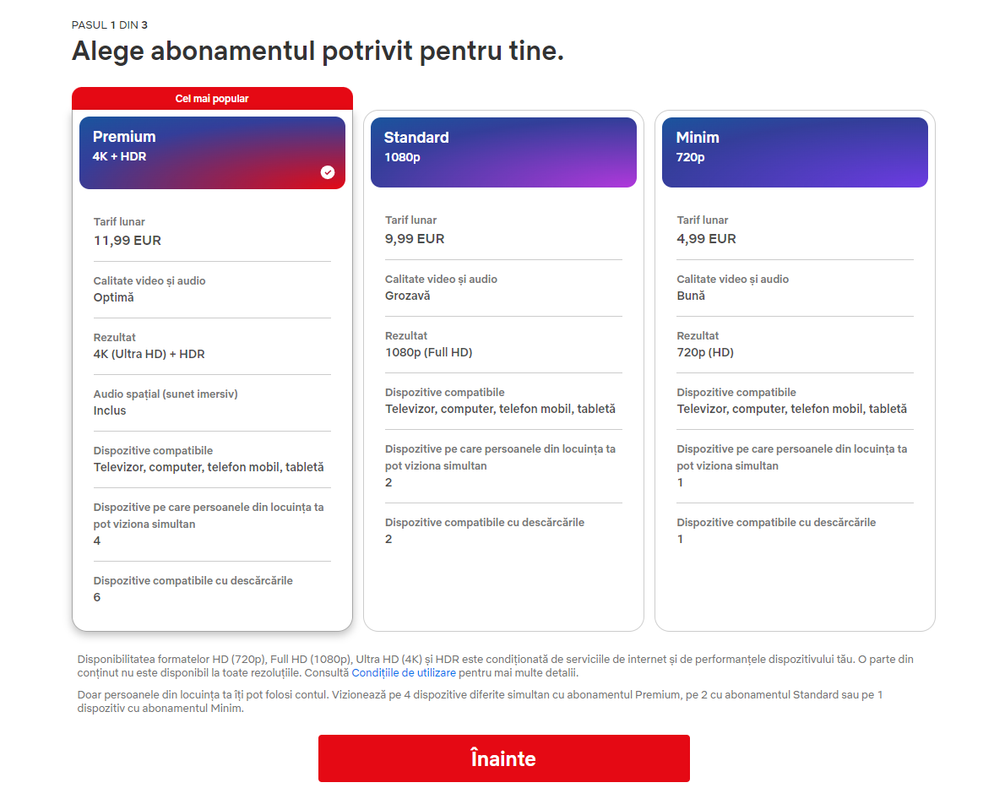Click the Grozavă video quality value
Viewport: 994px width, 788px height.
pyautogui.click(x=408, y=296)
